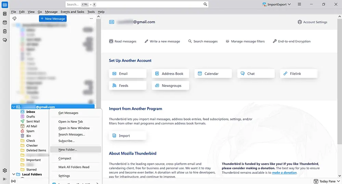
Task: Open the ImportExport dropdown
Action: click(277, 4)
